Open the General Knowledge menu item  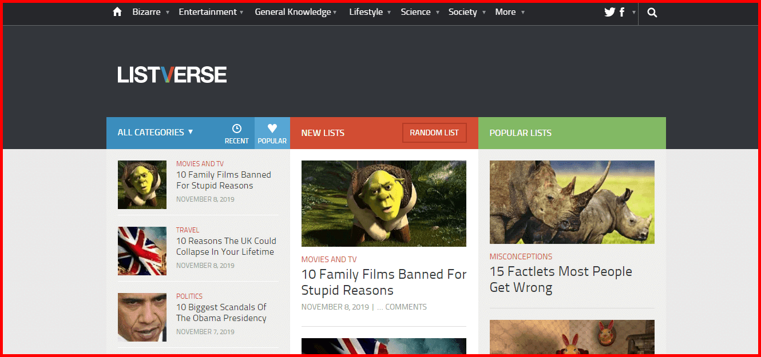coord(293,12)
